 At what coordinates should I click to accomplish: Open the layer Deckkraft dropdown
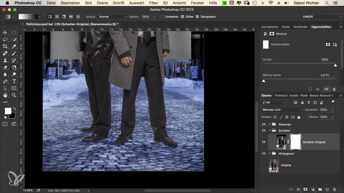333,110
